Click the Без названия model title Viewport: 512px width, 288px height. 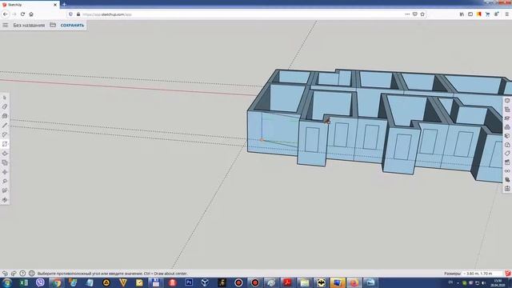(29, 25)
